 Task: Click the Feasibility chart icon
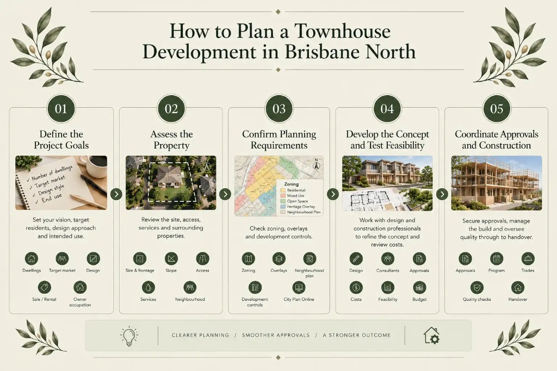pyautogui.click(x=387, y=287)
